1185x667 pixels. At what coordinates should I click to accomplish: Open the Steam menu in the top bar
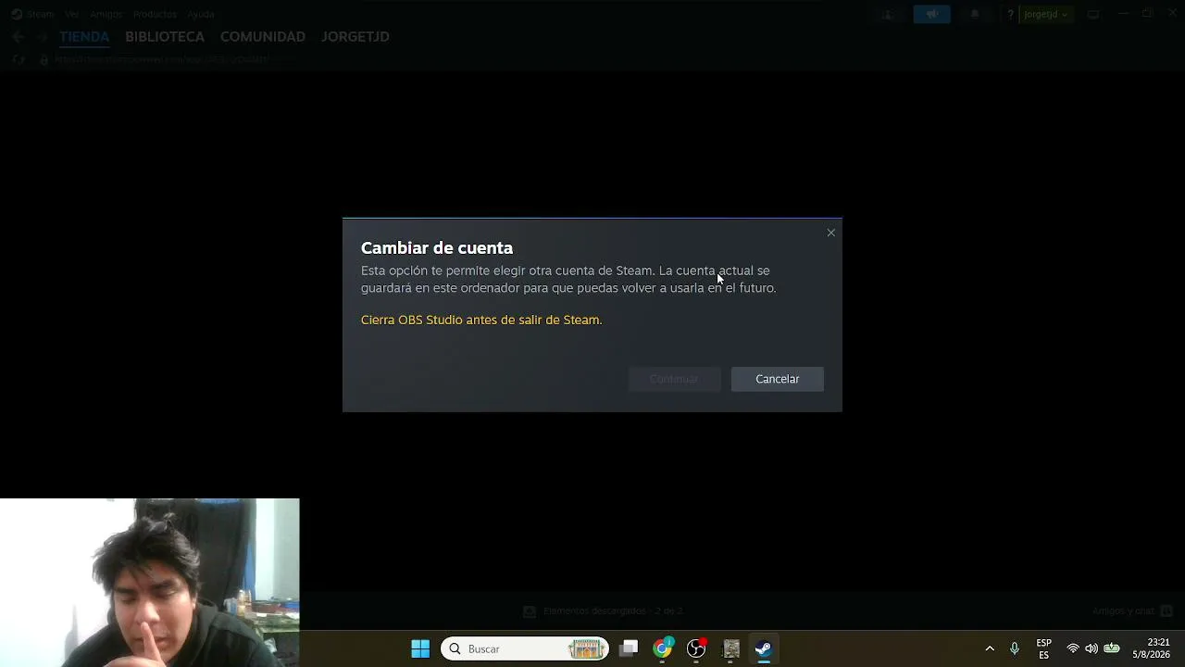(32, 14)
